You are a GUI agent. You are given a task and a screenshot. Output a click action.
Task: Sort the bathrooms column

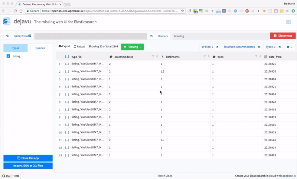(x=209, y=56)
